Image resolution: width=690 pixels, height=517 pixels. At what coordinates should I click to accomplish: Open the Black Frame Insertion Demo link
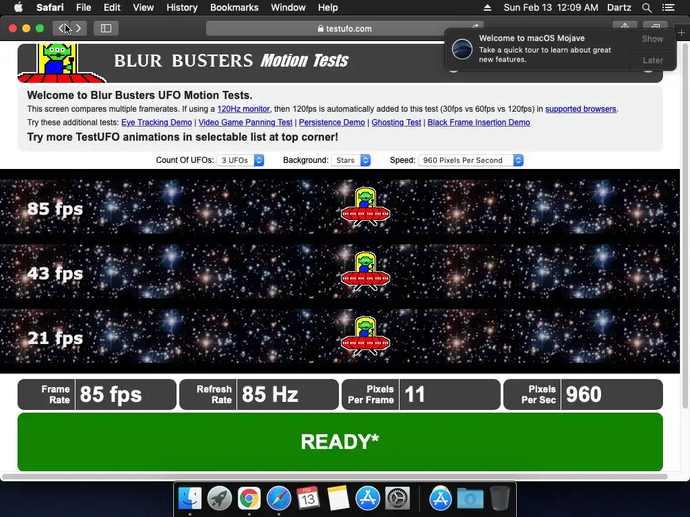479,123
